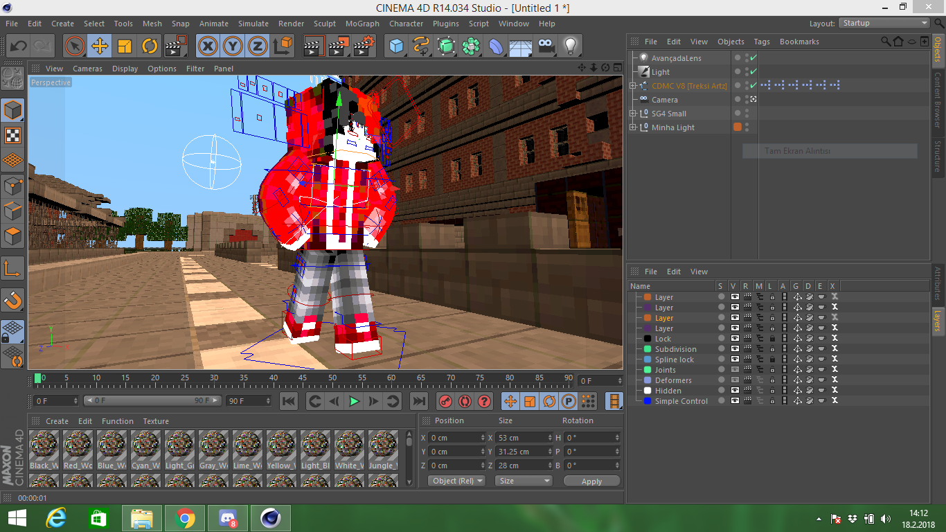Render the active view

314,46
